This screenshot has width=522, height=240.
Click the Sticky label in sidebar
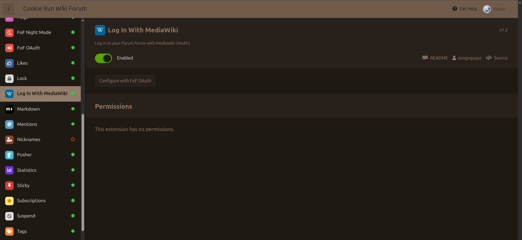click(x=23, y=185)
